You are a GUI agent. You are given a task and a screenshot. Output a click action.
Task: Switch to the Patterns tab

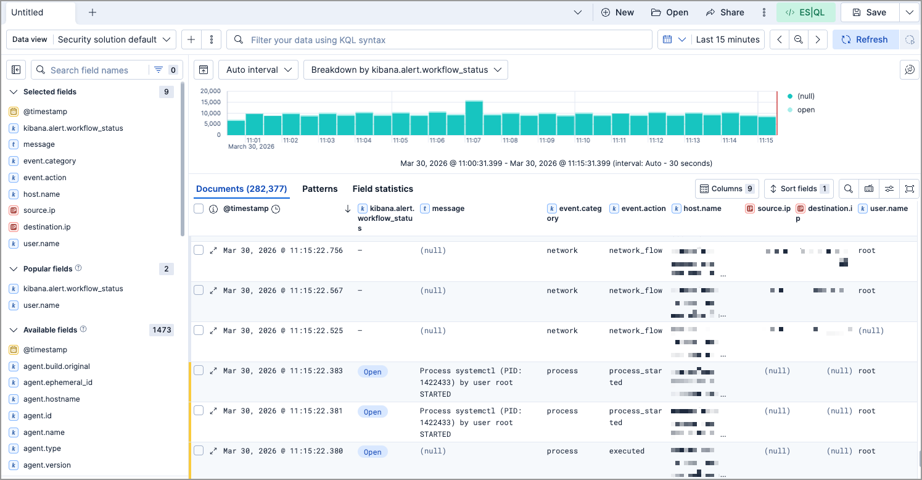[319, 189]
